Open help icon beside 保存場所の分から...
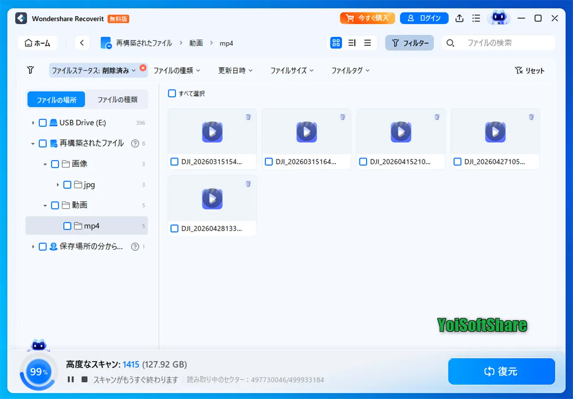Viewport: 573px width, 399px height. click(x=135, y=246)
